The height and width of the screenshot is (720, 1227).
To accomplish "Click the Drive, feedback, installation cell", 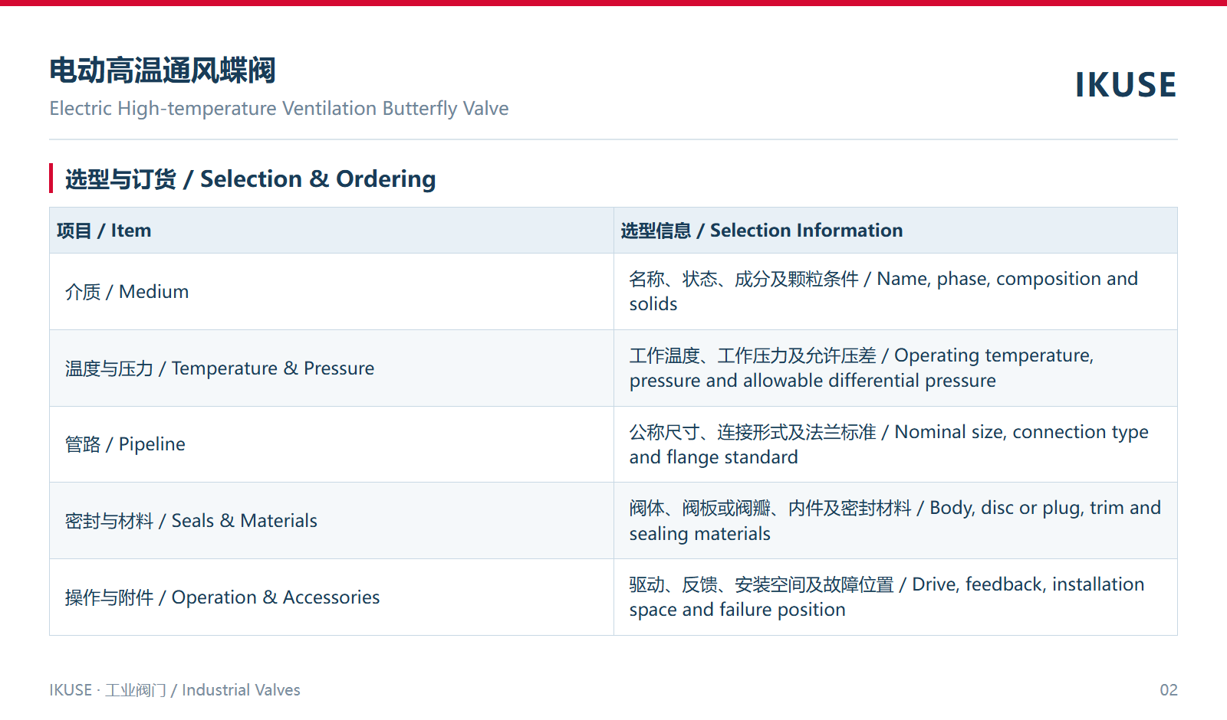I will point(896,597).
